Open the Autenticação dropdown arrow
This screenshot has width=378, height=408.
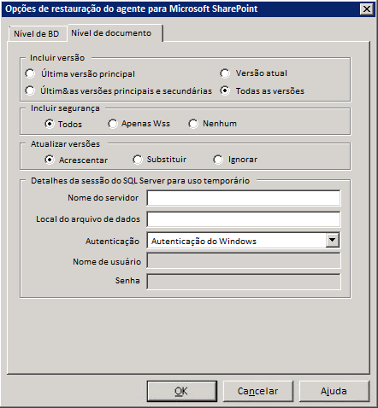pos(332,241)
